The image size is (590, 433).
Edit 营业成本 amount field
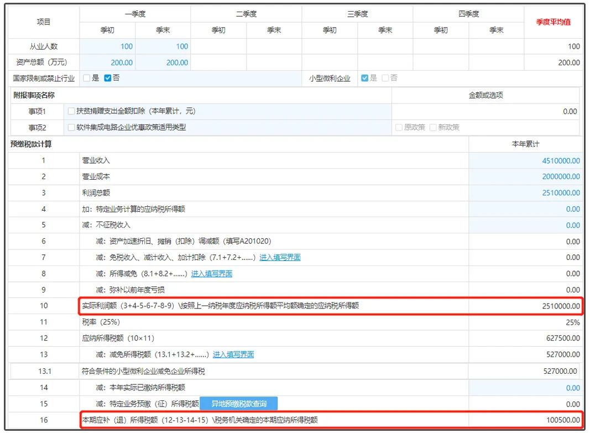525,176
